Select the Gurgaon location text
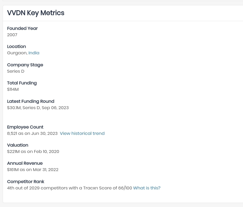 [17, 53]
